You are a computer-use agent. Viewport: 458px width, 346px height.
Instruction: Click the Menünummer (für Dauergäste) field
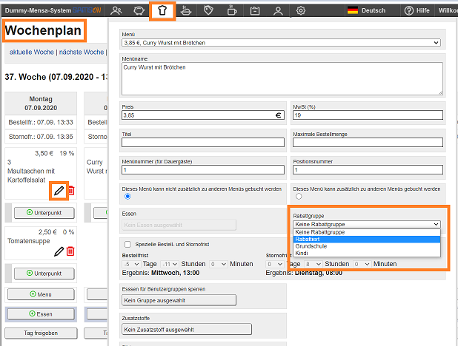(x=203, y=170)
